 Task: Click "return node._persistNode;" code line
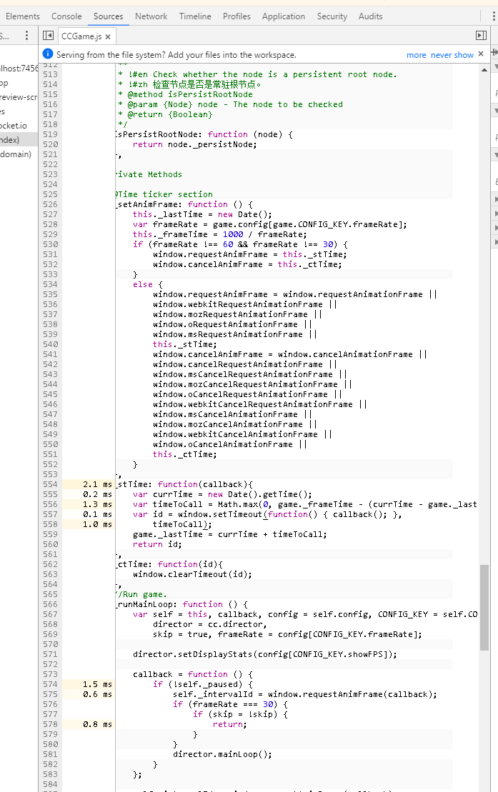point(194,144)
